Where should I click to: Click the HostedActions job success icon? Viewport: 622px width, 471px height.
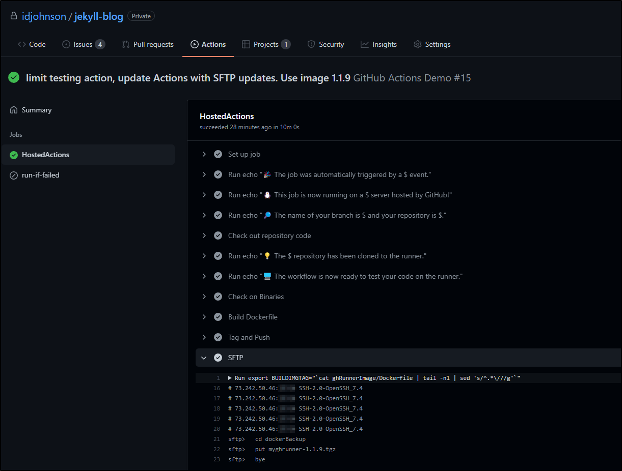point(14,155)
